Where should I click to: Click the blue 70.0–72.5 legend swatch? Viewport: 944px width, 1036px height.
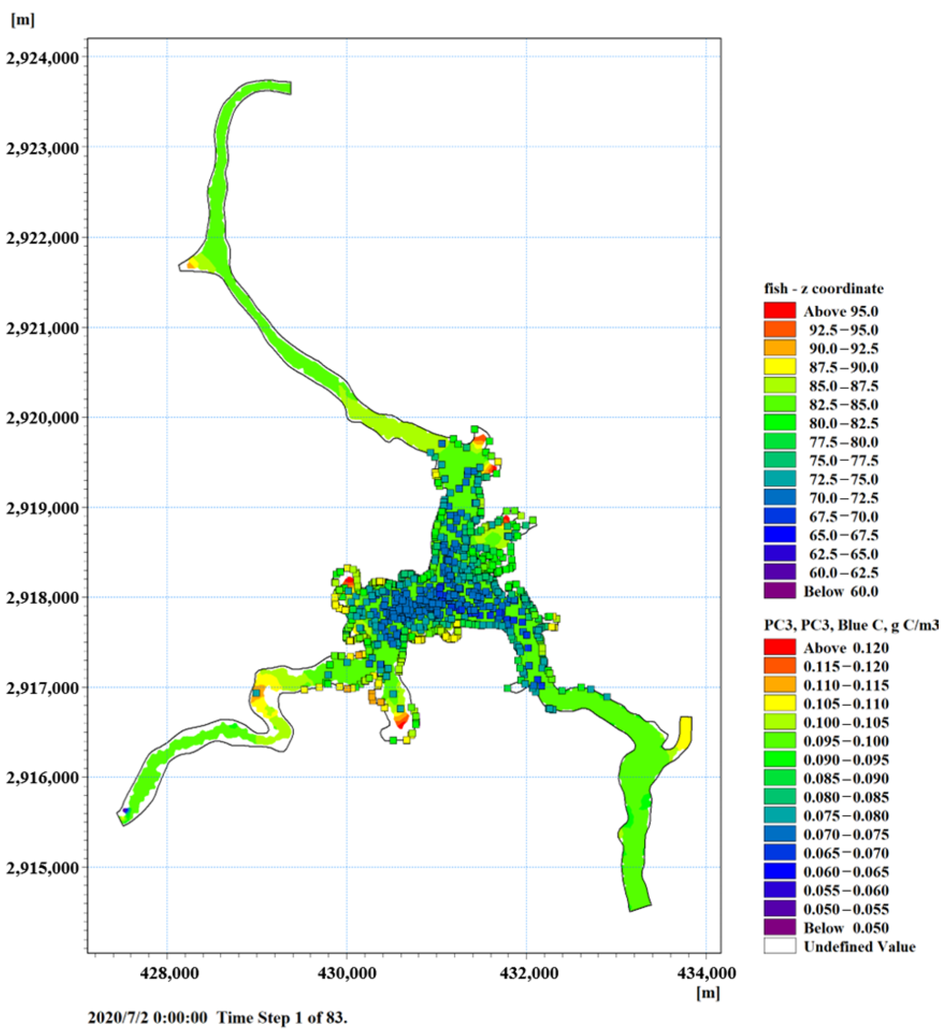pos(779,497)
